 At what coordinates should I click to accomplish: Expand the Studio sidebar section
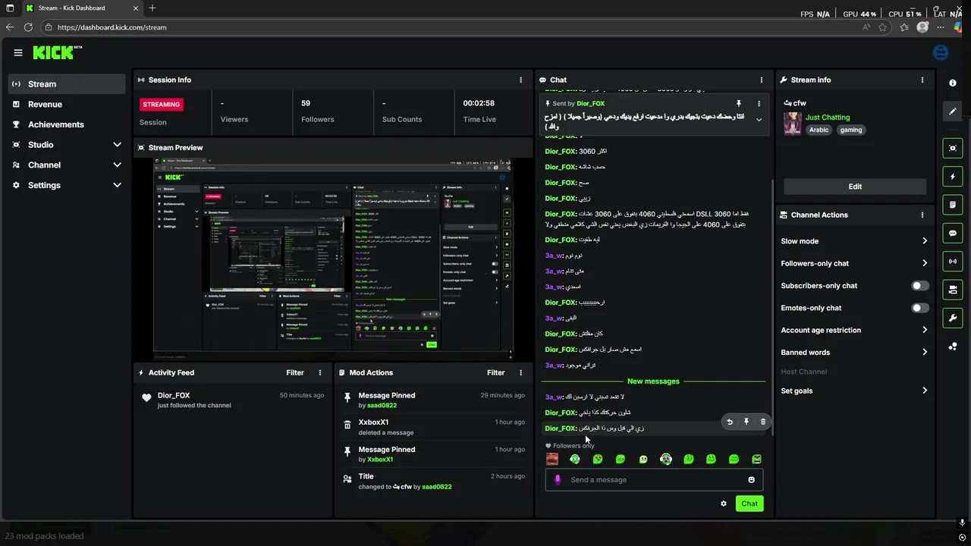tap(117, 145)
